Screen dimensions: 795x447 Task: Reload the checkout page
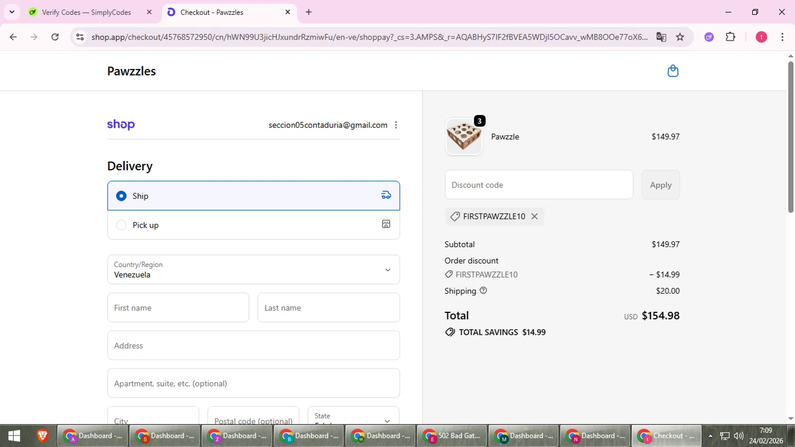55,37
